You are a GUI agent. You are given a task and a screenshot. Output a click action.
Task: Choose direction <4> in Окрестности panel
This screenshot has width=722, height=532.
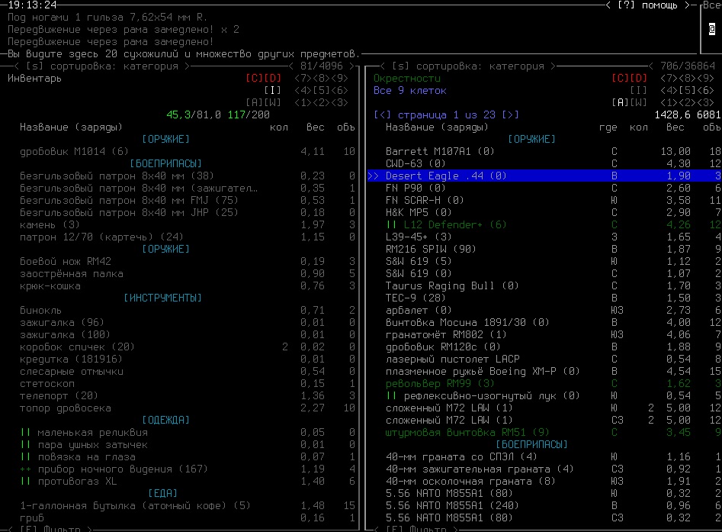click(x=669, y=90)
